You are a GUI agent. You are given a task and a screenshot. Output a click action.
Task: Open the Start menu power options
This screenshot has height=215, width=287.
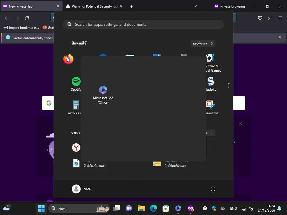(213, 189)
